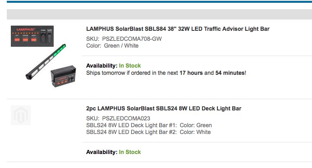Click the 17 hours shipping countdown text
Viewport: 312px width, 168px height.
pos(191,73)
